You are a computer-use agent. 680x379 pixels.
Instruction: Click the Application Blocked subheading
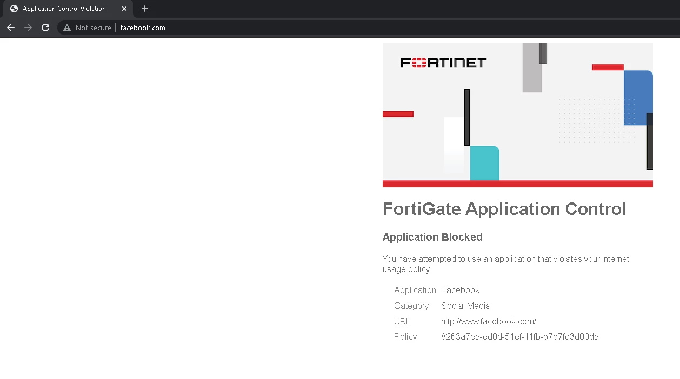[432, 237]
